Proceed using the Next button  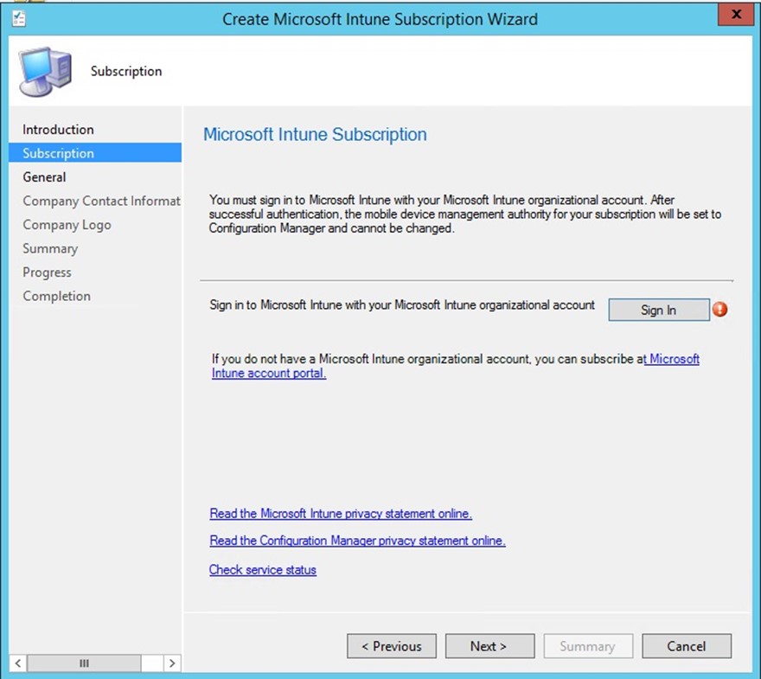[489, 646]
